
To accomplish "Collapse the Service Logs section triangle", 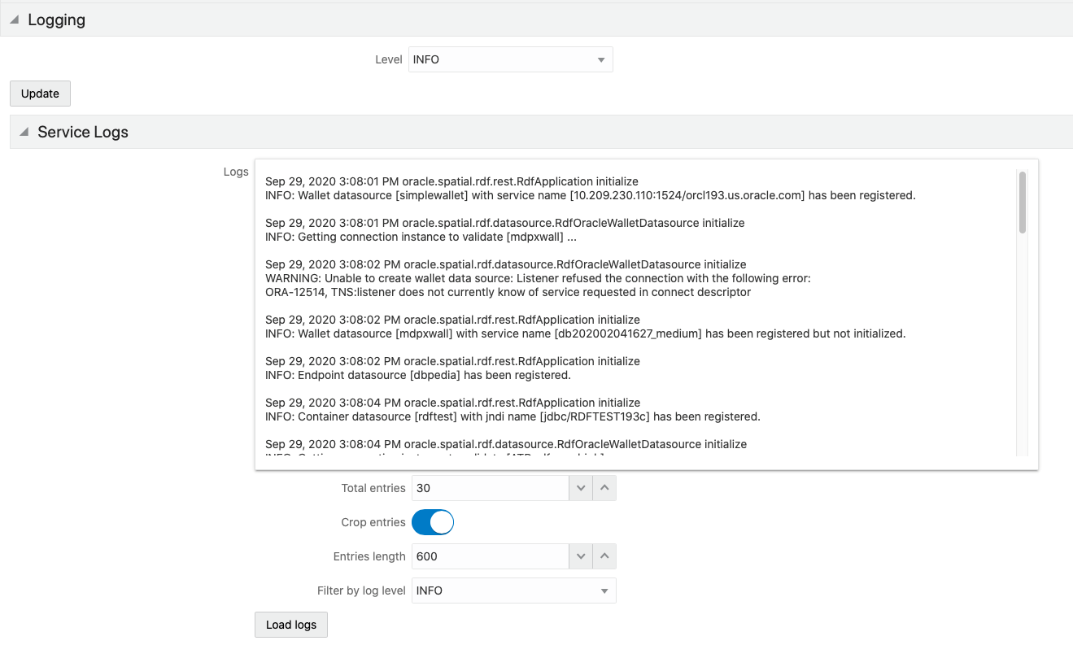I will click(x=24, y=132).
